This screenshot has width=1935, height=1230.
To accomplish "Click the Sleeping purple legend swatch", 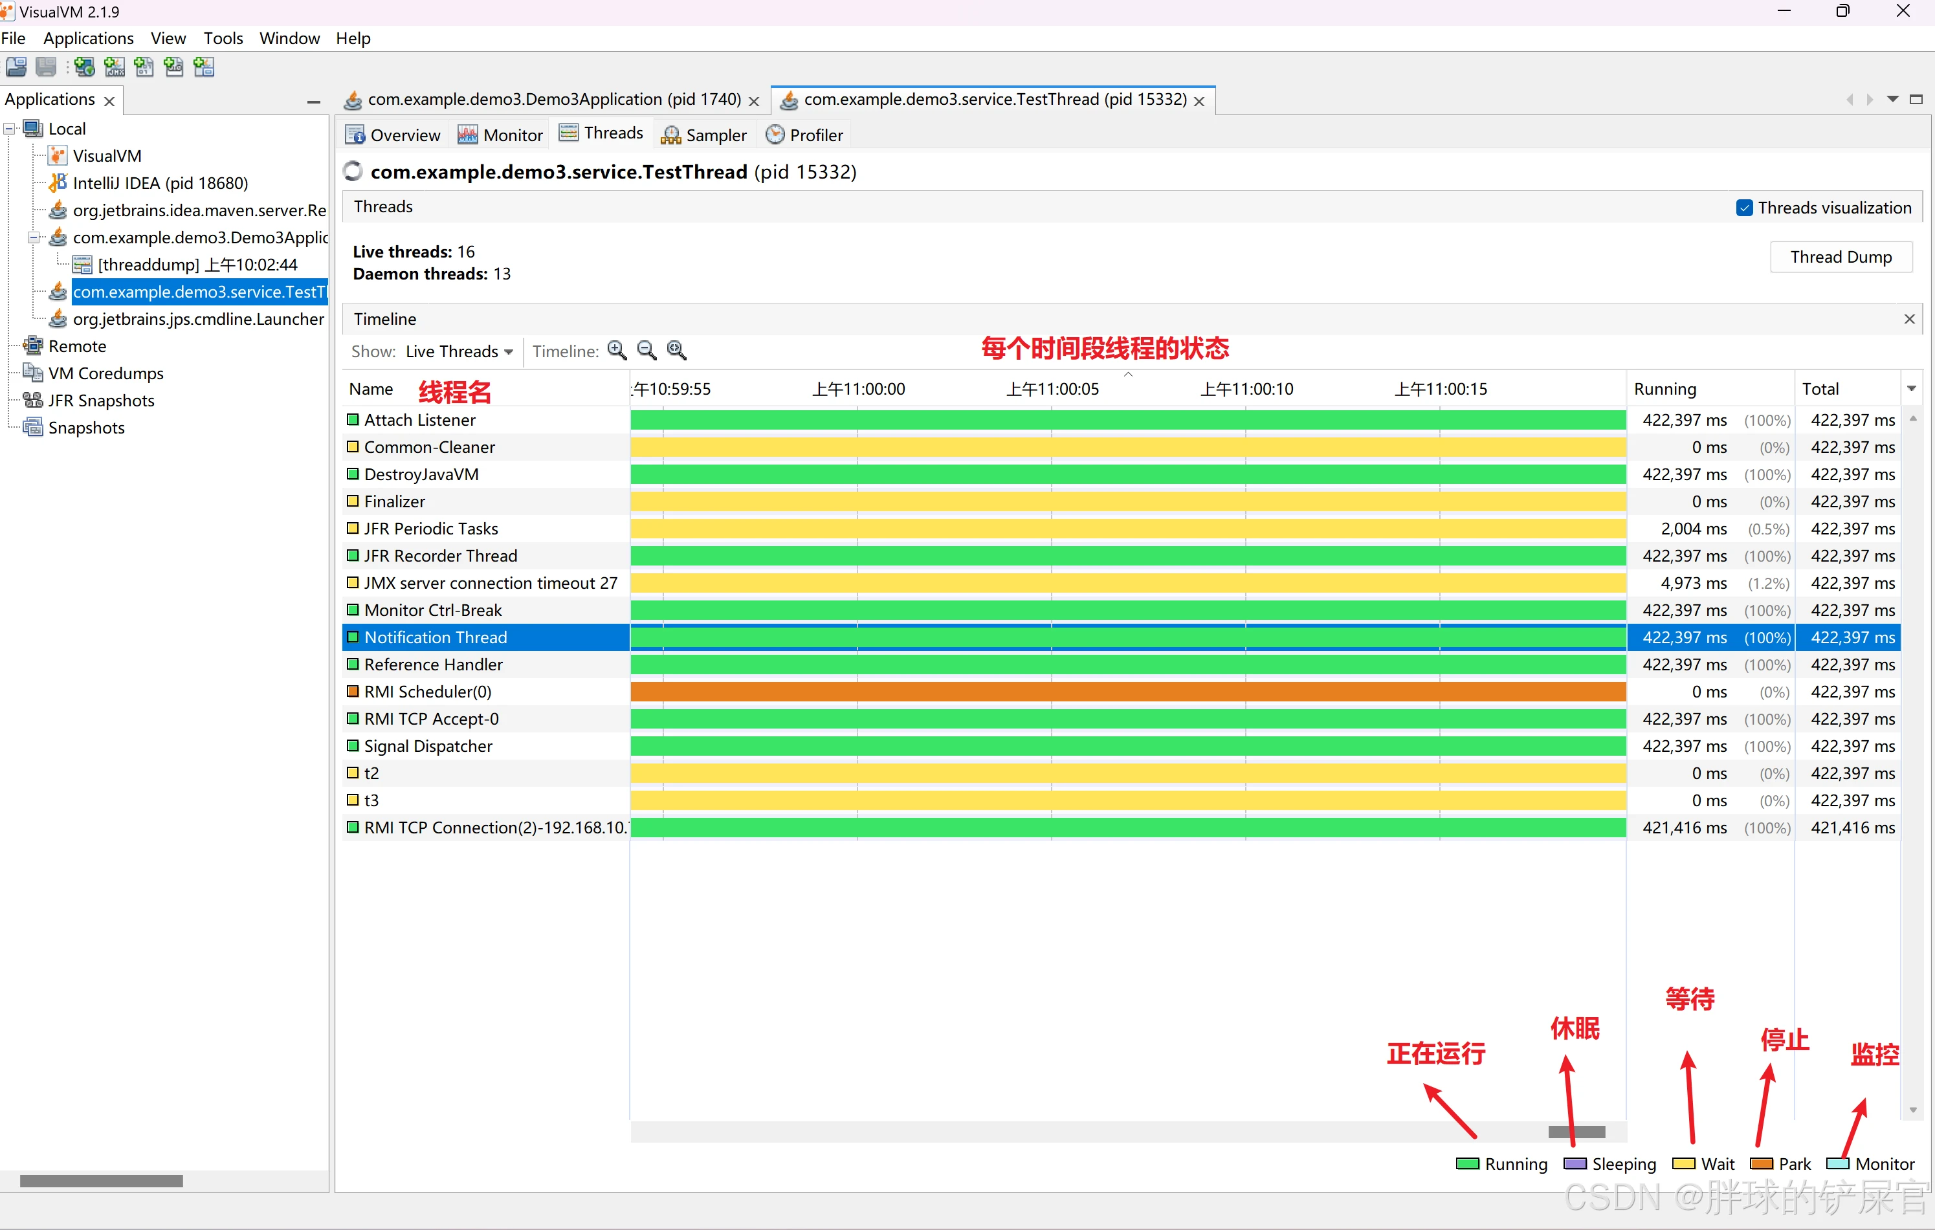I will pyautogui.click(x=1575, y=1164).
